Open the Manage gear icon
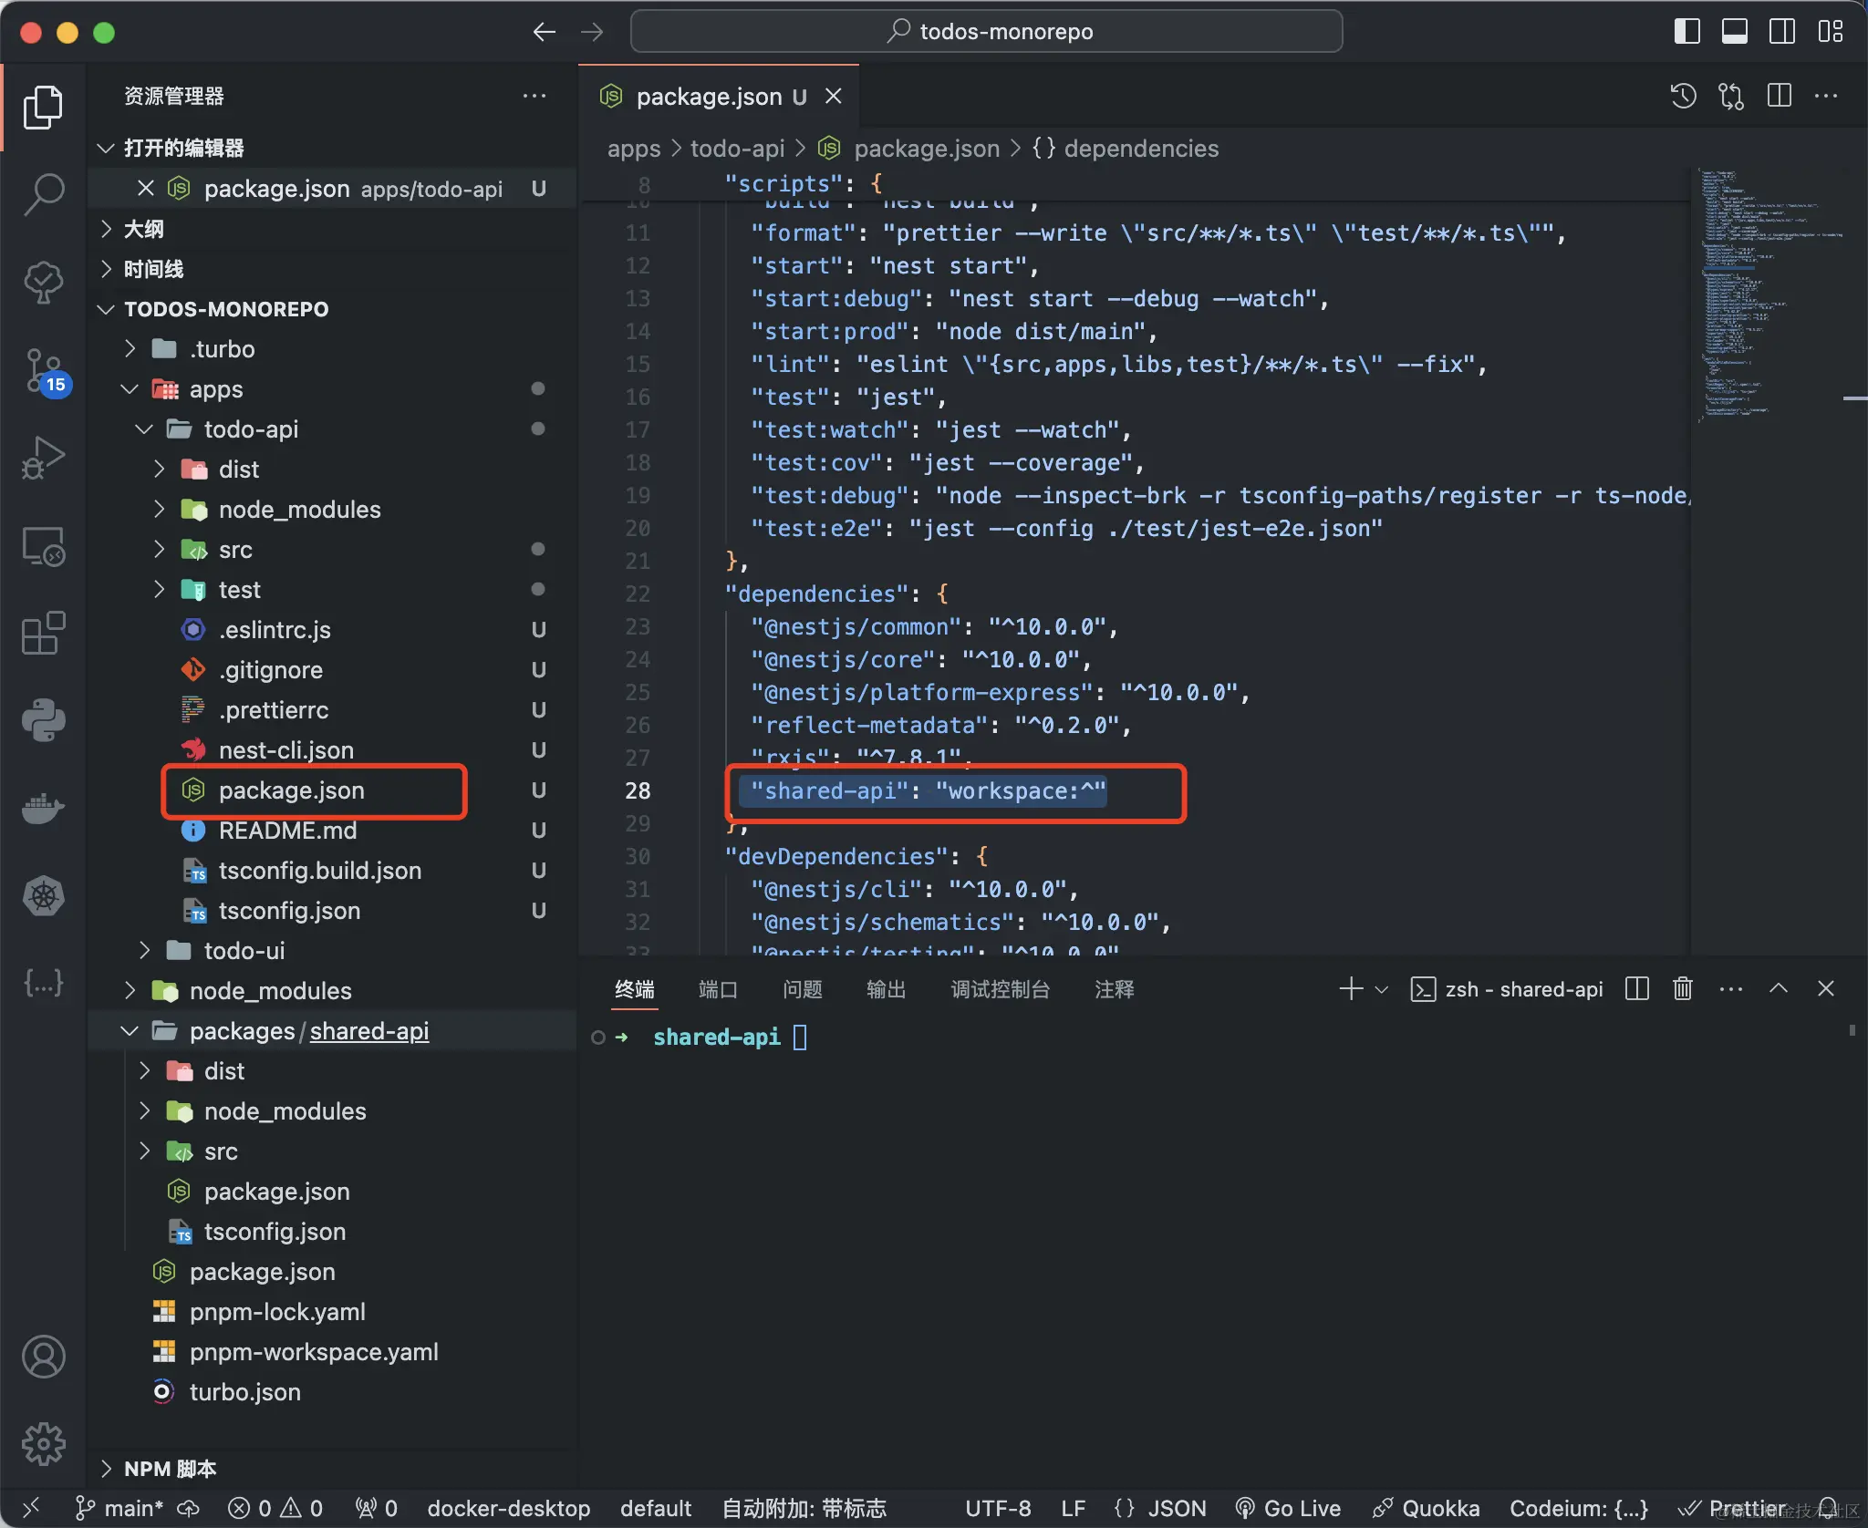The width and height of the screenshot is (1868, 1528). pos(43,1445)
